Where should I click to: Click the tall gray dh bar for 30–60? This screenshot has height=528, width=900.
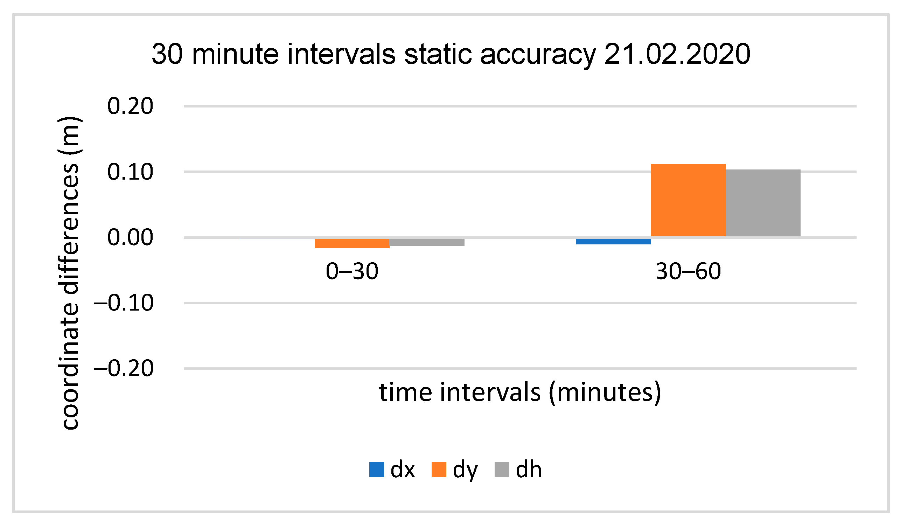(763, 203)
